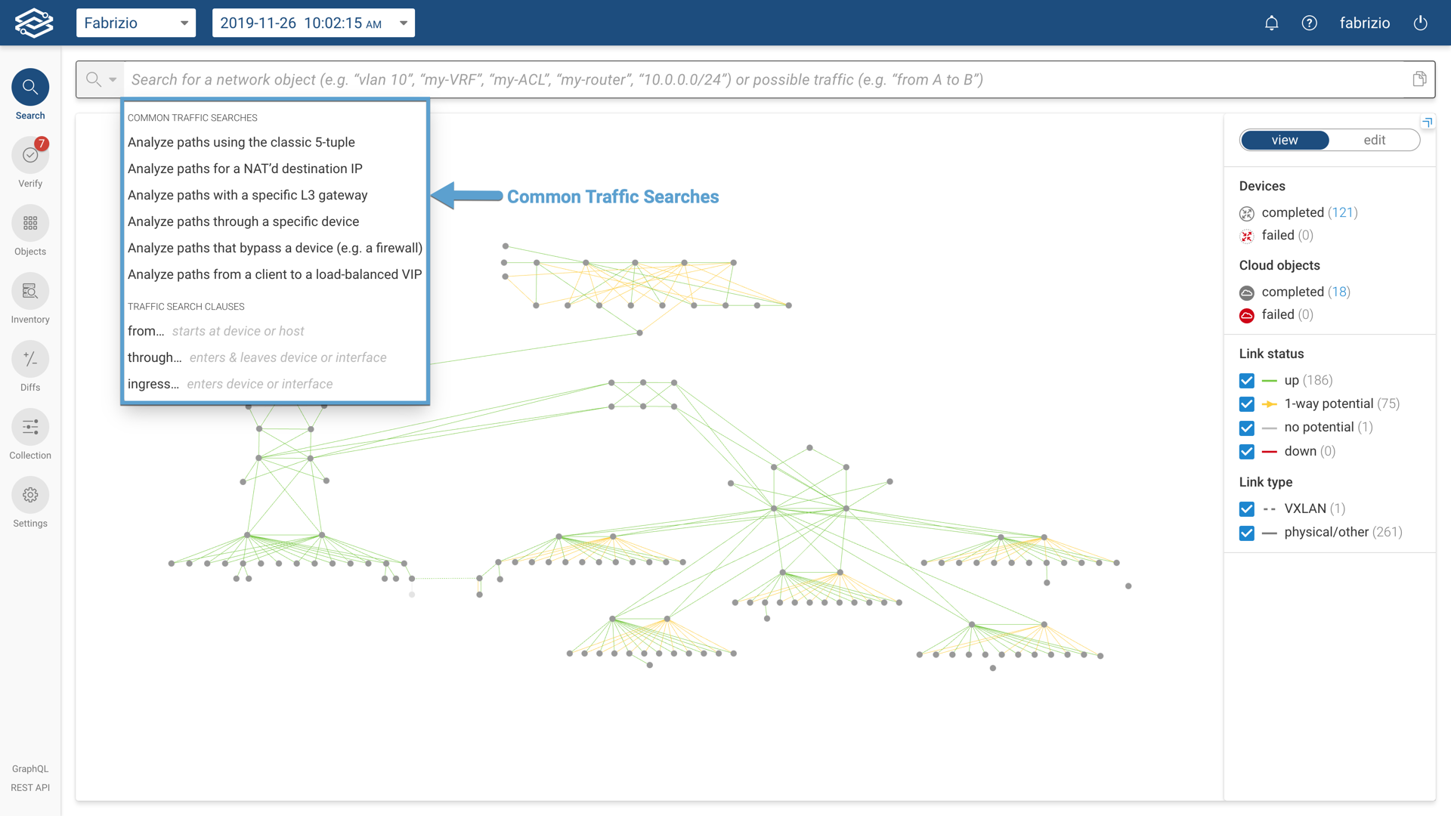Choose the ingress... search clause
Screen dimensions: 1451x816
[x=275, y=384]
